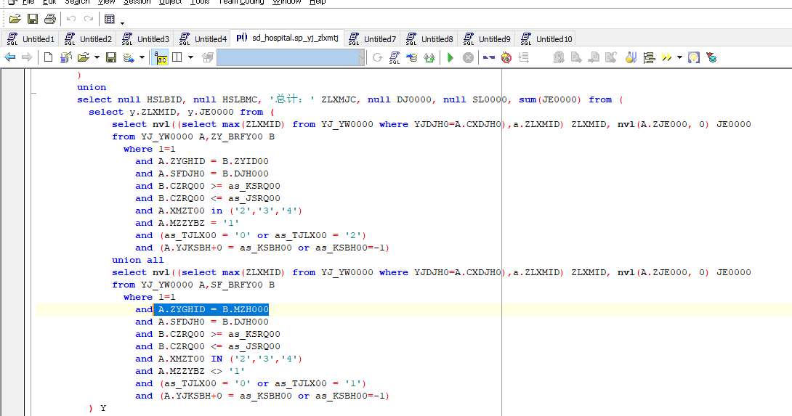Click the Save icon in second toolbar
The width and height of the screenshot is (792, 416).
[x=111, y=57]
